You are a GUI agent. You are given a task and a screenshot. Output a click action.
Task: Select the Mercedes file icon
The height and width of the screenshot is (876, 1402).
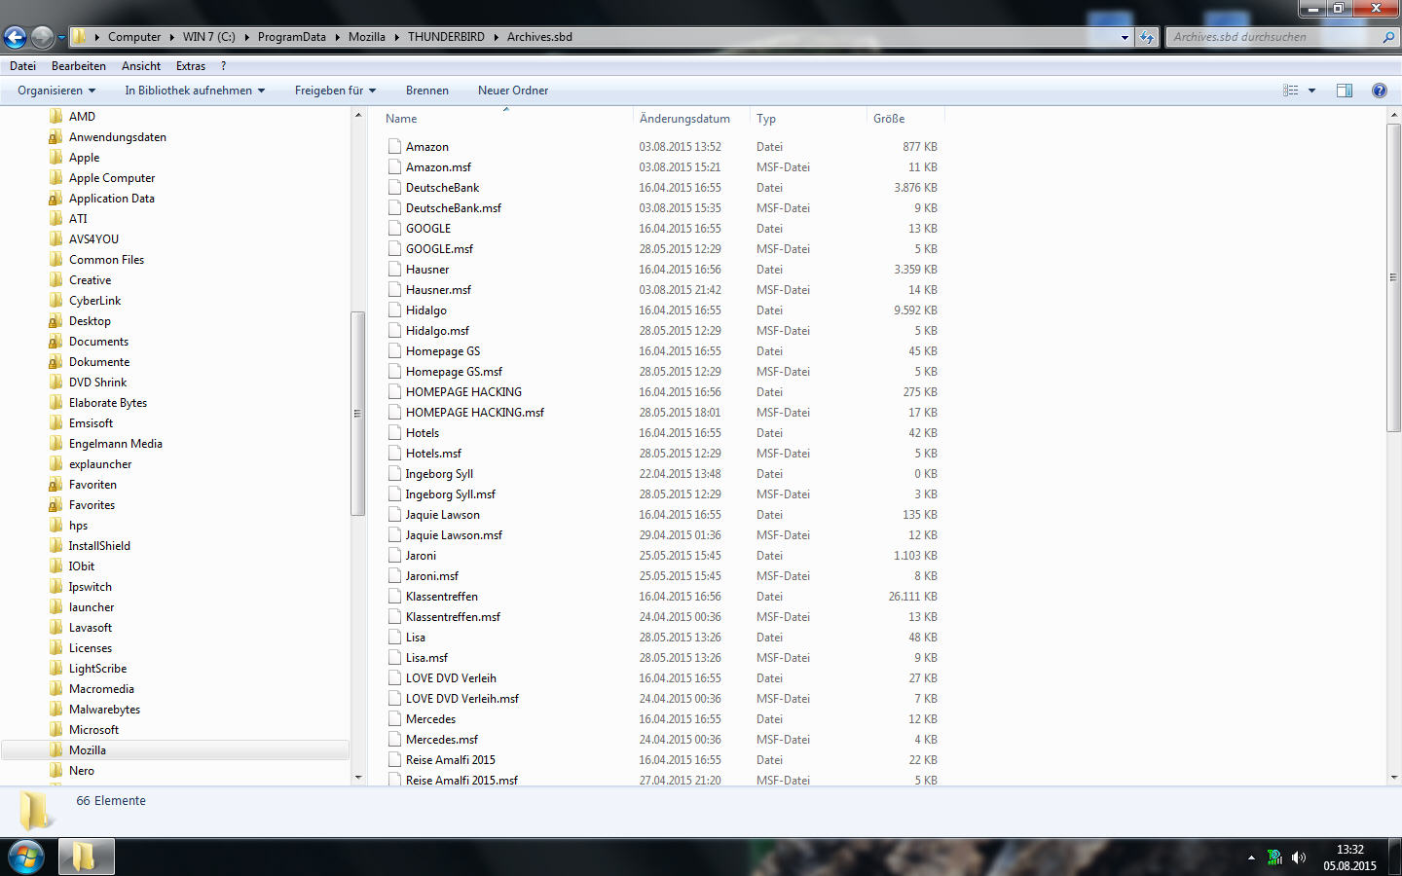pos(394,718)
